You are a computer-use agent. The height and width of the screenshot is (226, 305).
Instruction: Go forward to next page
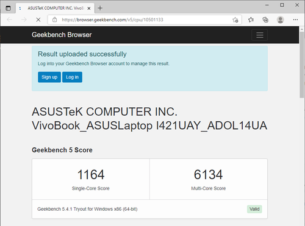tap(24, 19)
